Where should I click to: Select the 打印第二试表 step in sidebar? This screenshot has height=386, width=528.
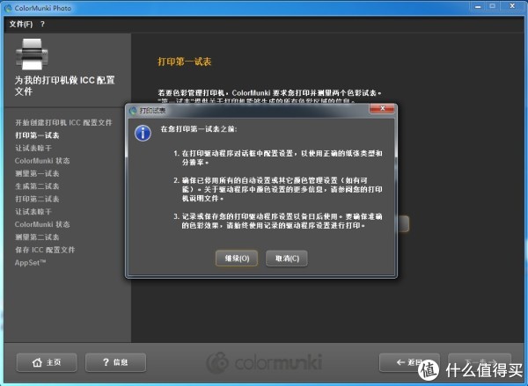tap(37, 199)
